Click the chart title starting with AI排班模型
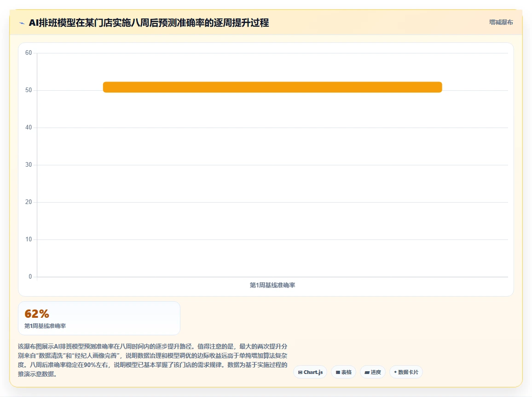This screenshot has width=532, height=397. [149, 23]
